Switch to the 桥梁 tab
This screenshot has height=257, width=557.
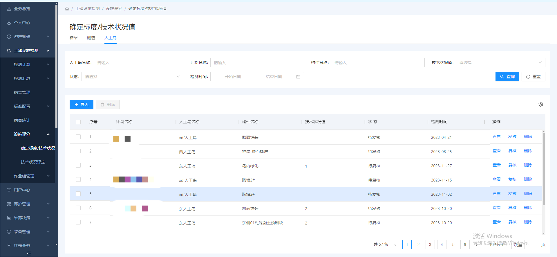click(x=74, y=38)
